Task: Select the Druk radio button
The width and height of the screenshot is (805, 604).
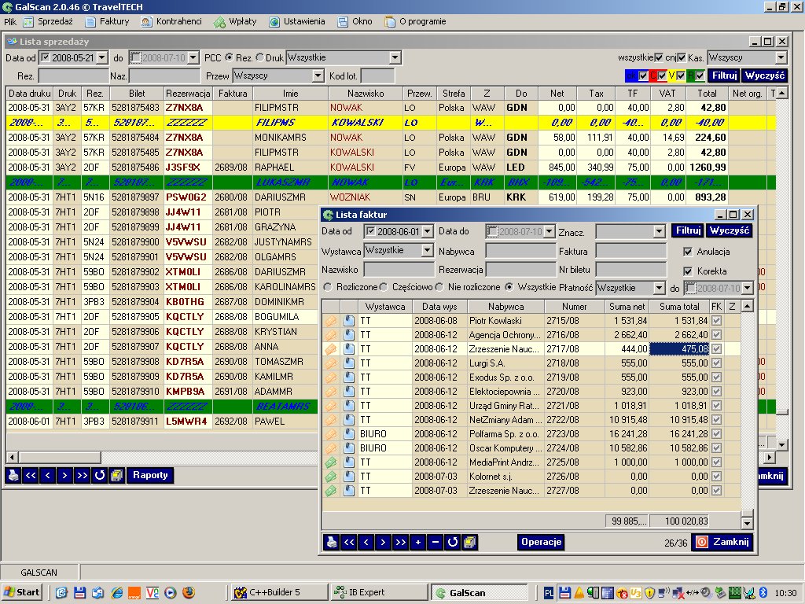Action: point(259,57)
